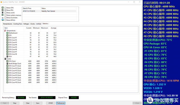Collapse the Temperatures group in statistics
The image size is (180, 105).
[11, 31]
